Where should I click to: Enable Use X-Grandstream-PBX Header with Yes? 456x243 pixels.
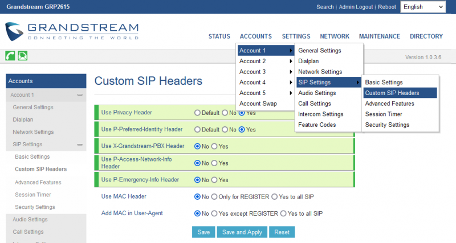(x=214, y=146)
